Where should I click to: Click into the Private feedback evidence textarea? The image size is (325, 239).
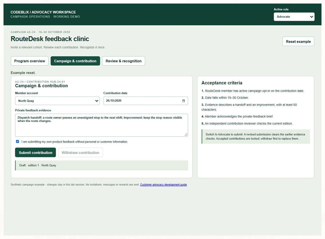coord(102,125)
